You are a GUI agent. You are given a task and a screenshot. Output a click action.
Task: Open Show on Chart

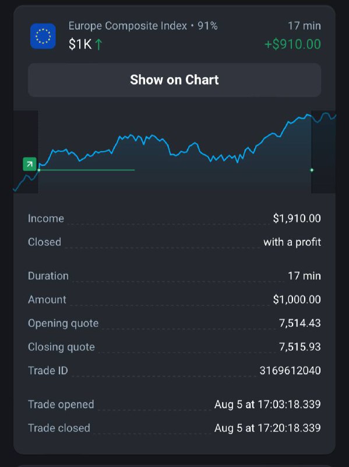175,80
